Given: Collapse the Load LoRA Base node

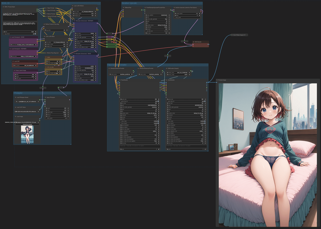Looking at the screenshot, I should (44, 36).
